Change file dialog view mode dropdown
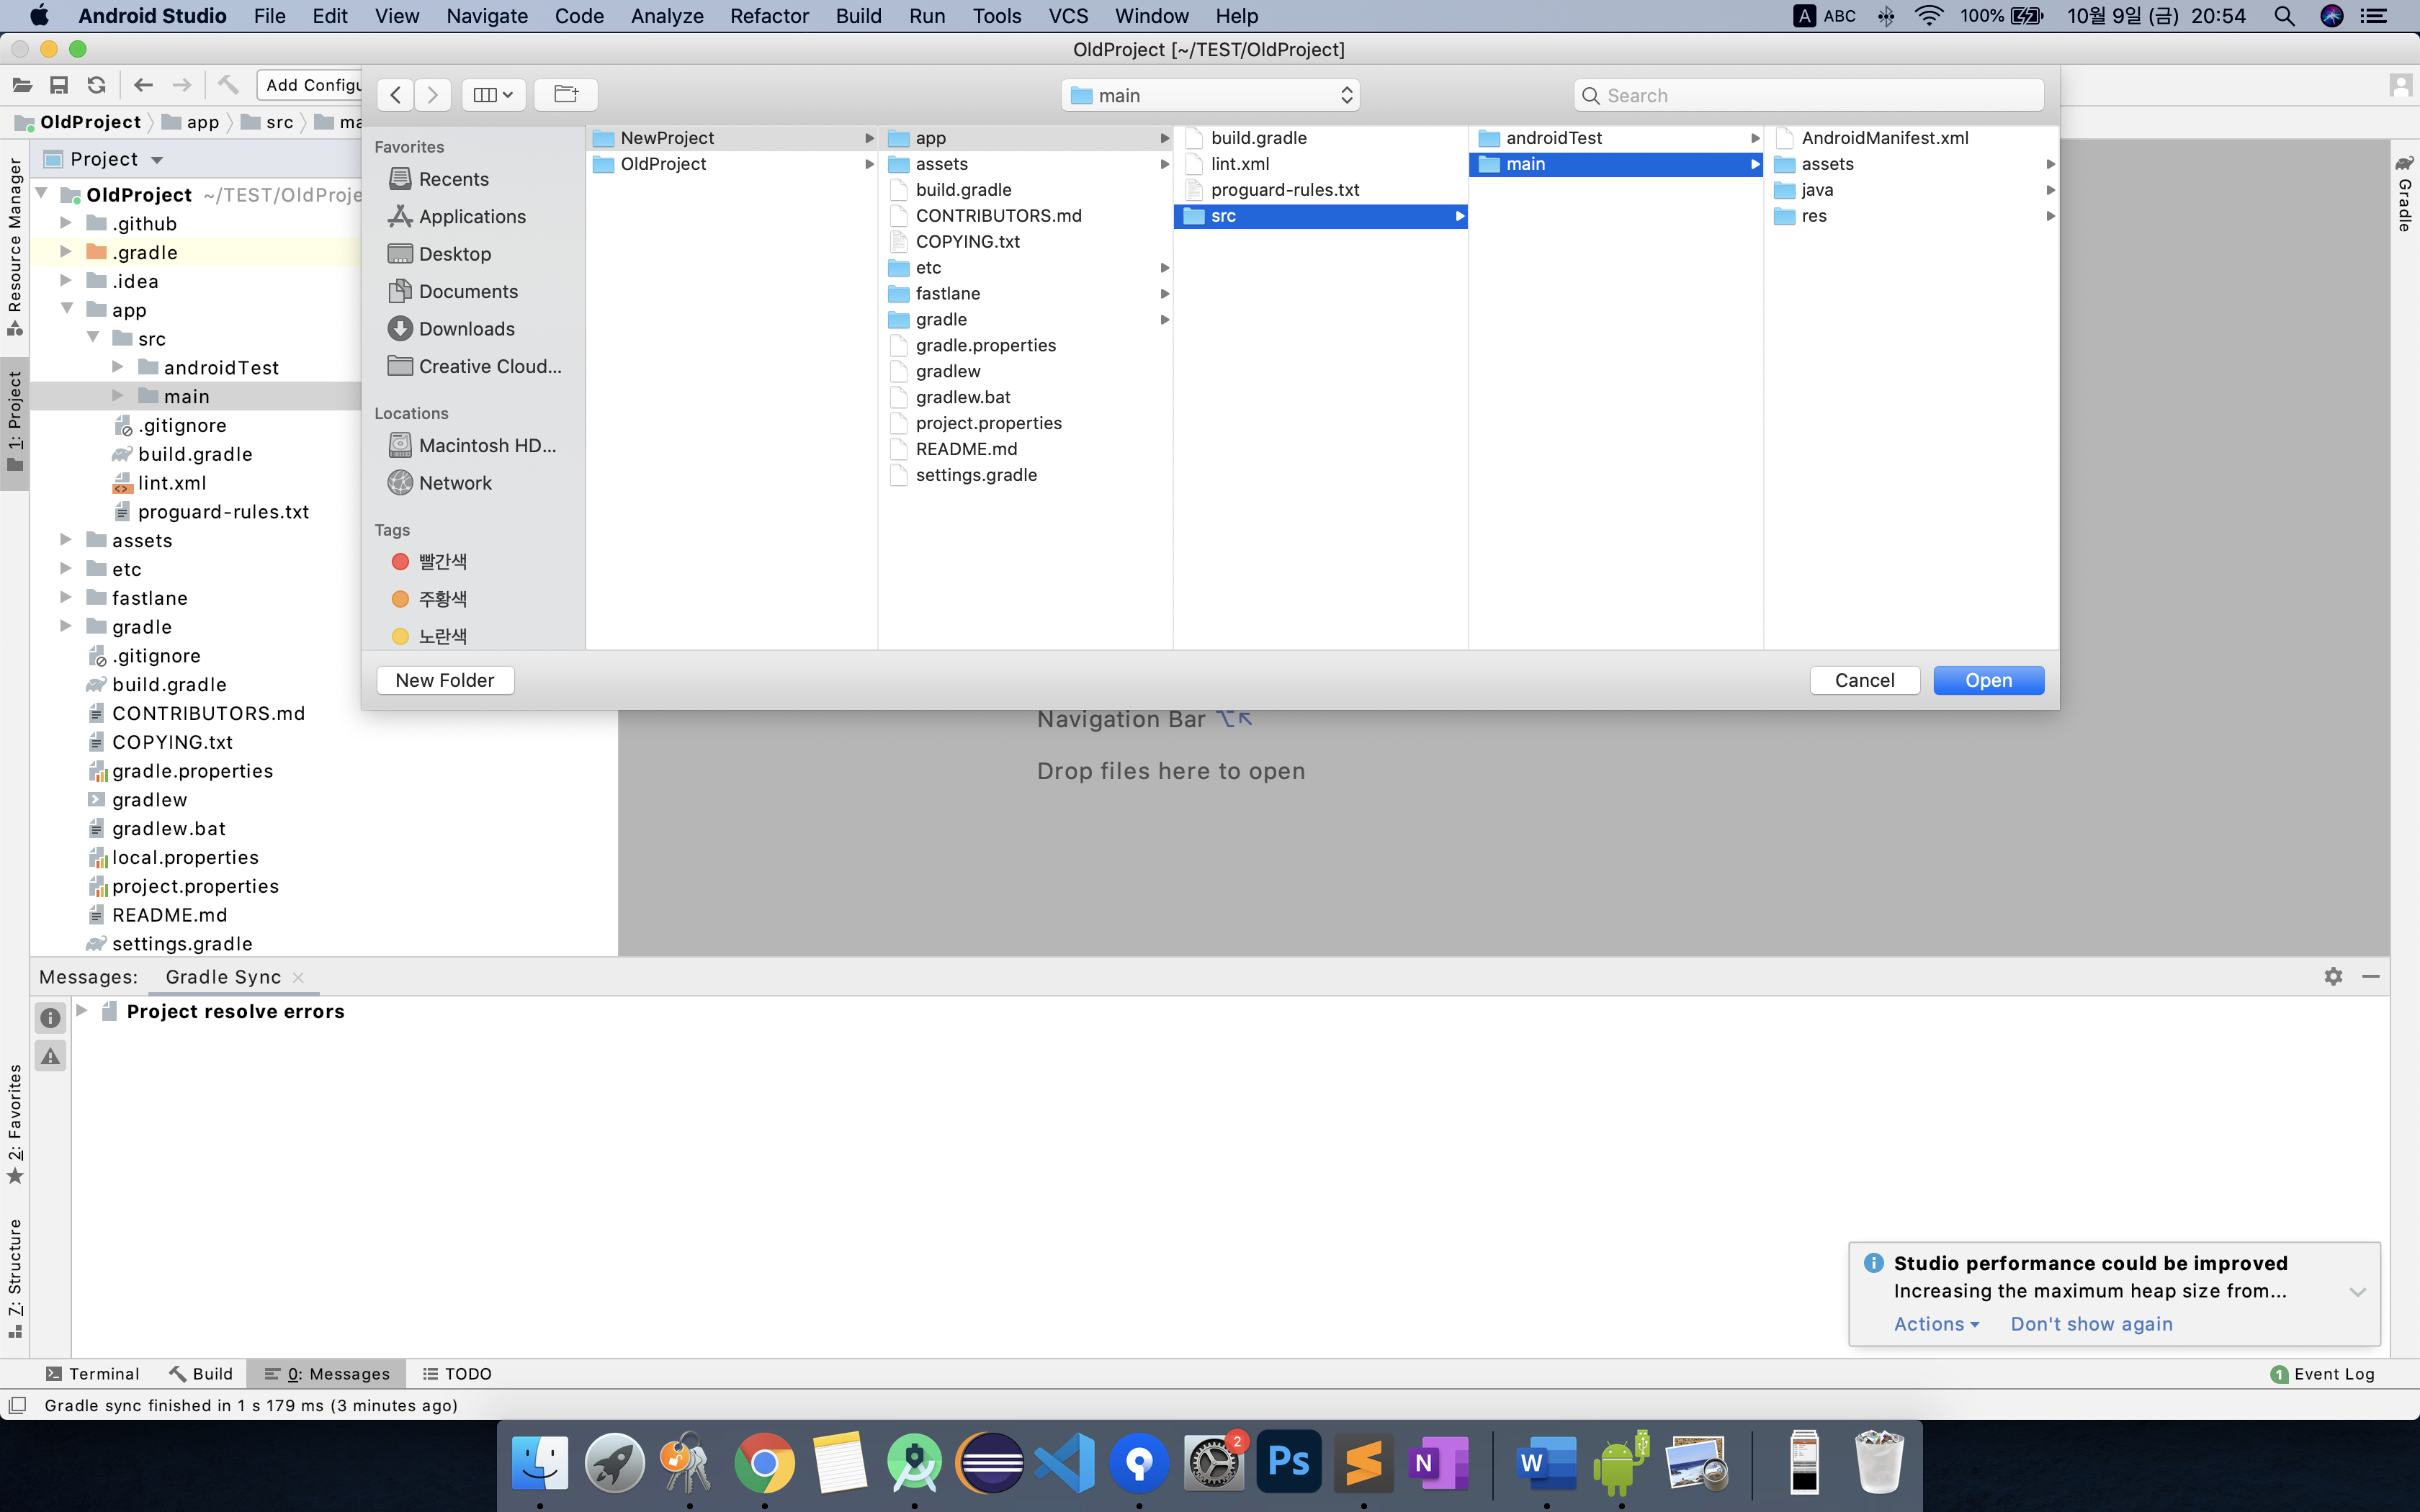 tap(493, 94)
